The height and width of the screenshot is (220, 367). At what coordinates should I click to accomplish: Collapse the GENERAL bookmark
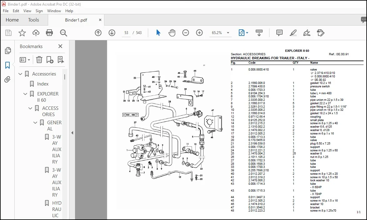35,123
